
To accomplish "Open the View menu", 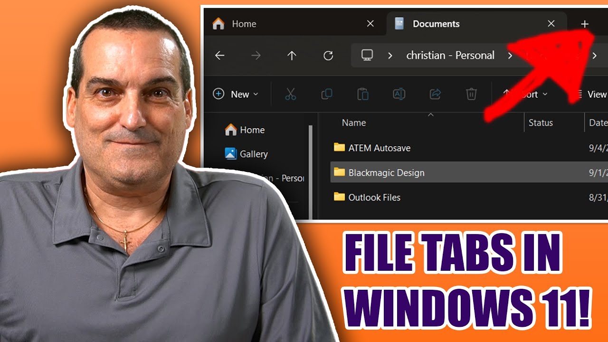I will 591,94.
